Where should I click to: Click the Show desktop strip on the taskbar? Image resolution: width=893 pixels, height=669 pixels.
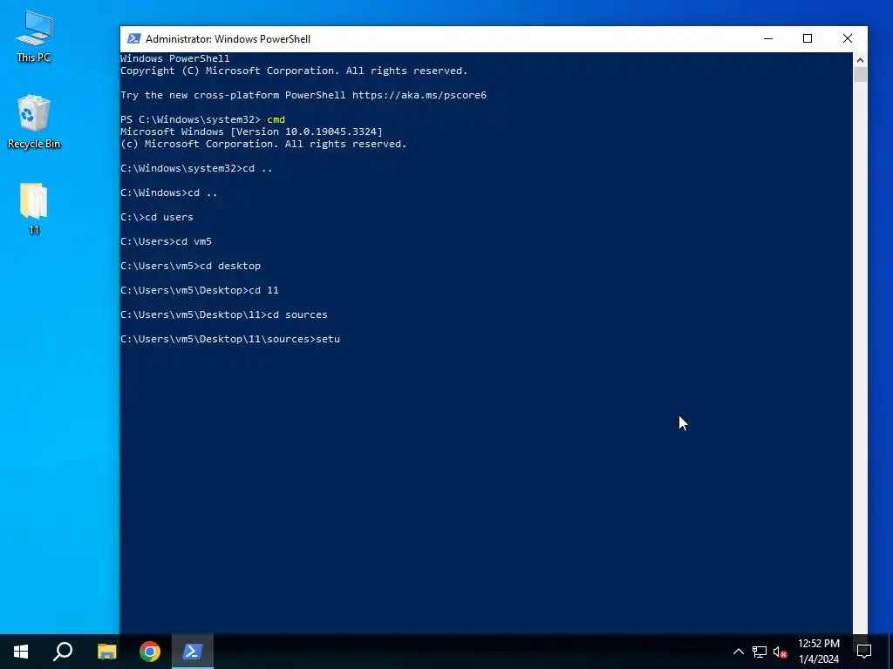tap(890, 652)
